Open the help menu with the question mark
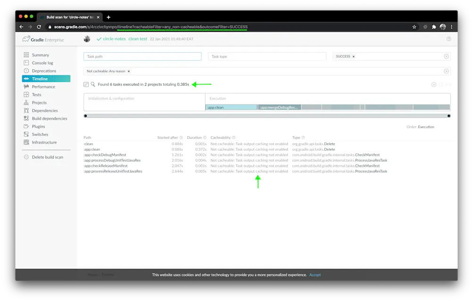The height and width of the screenshot is (301, 473). tap(448, 39)
